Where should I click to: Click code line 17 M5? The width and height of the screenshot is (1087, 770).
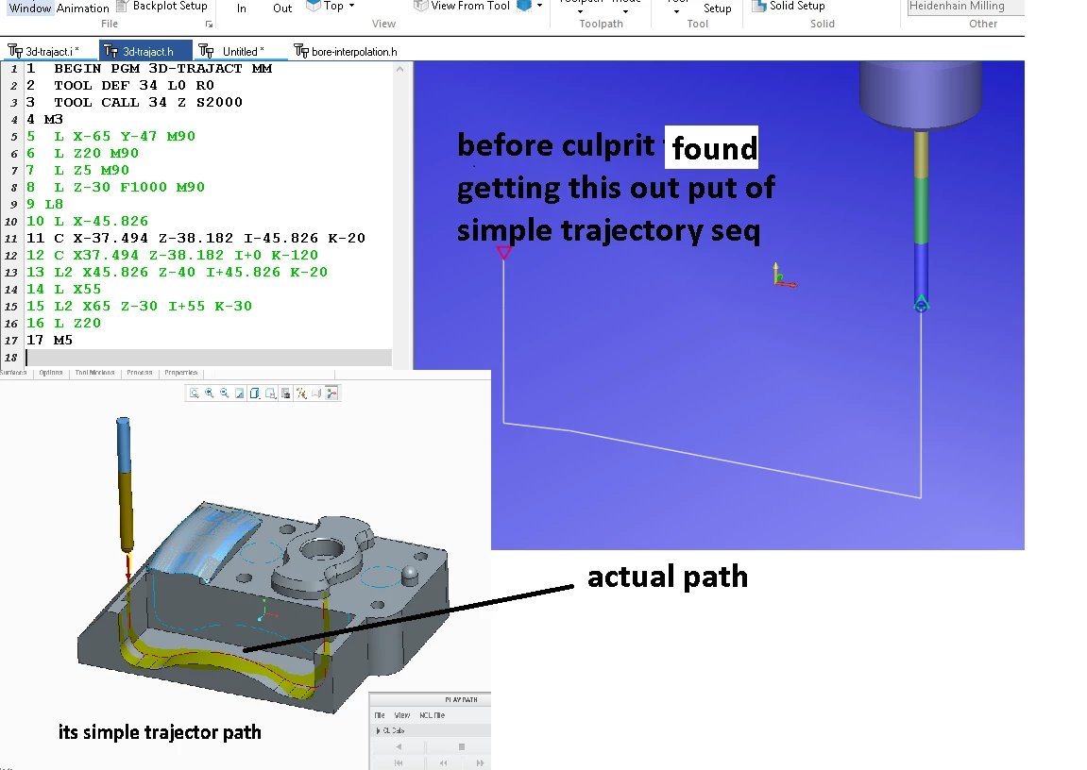pos(49,340)
